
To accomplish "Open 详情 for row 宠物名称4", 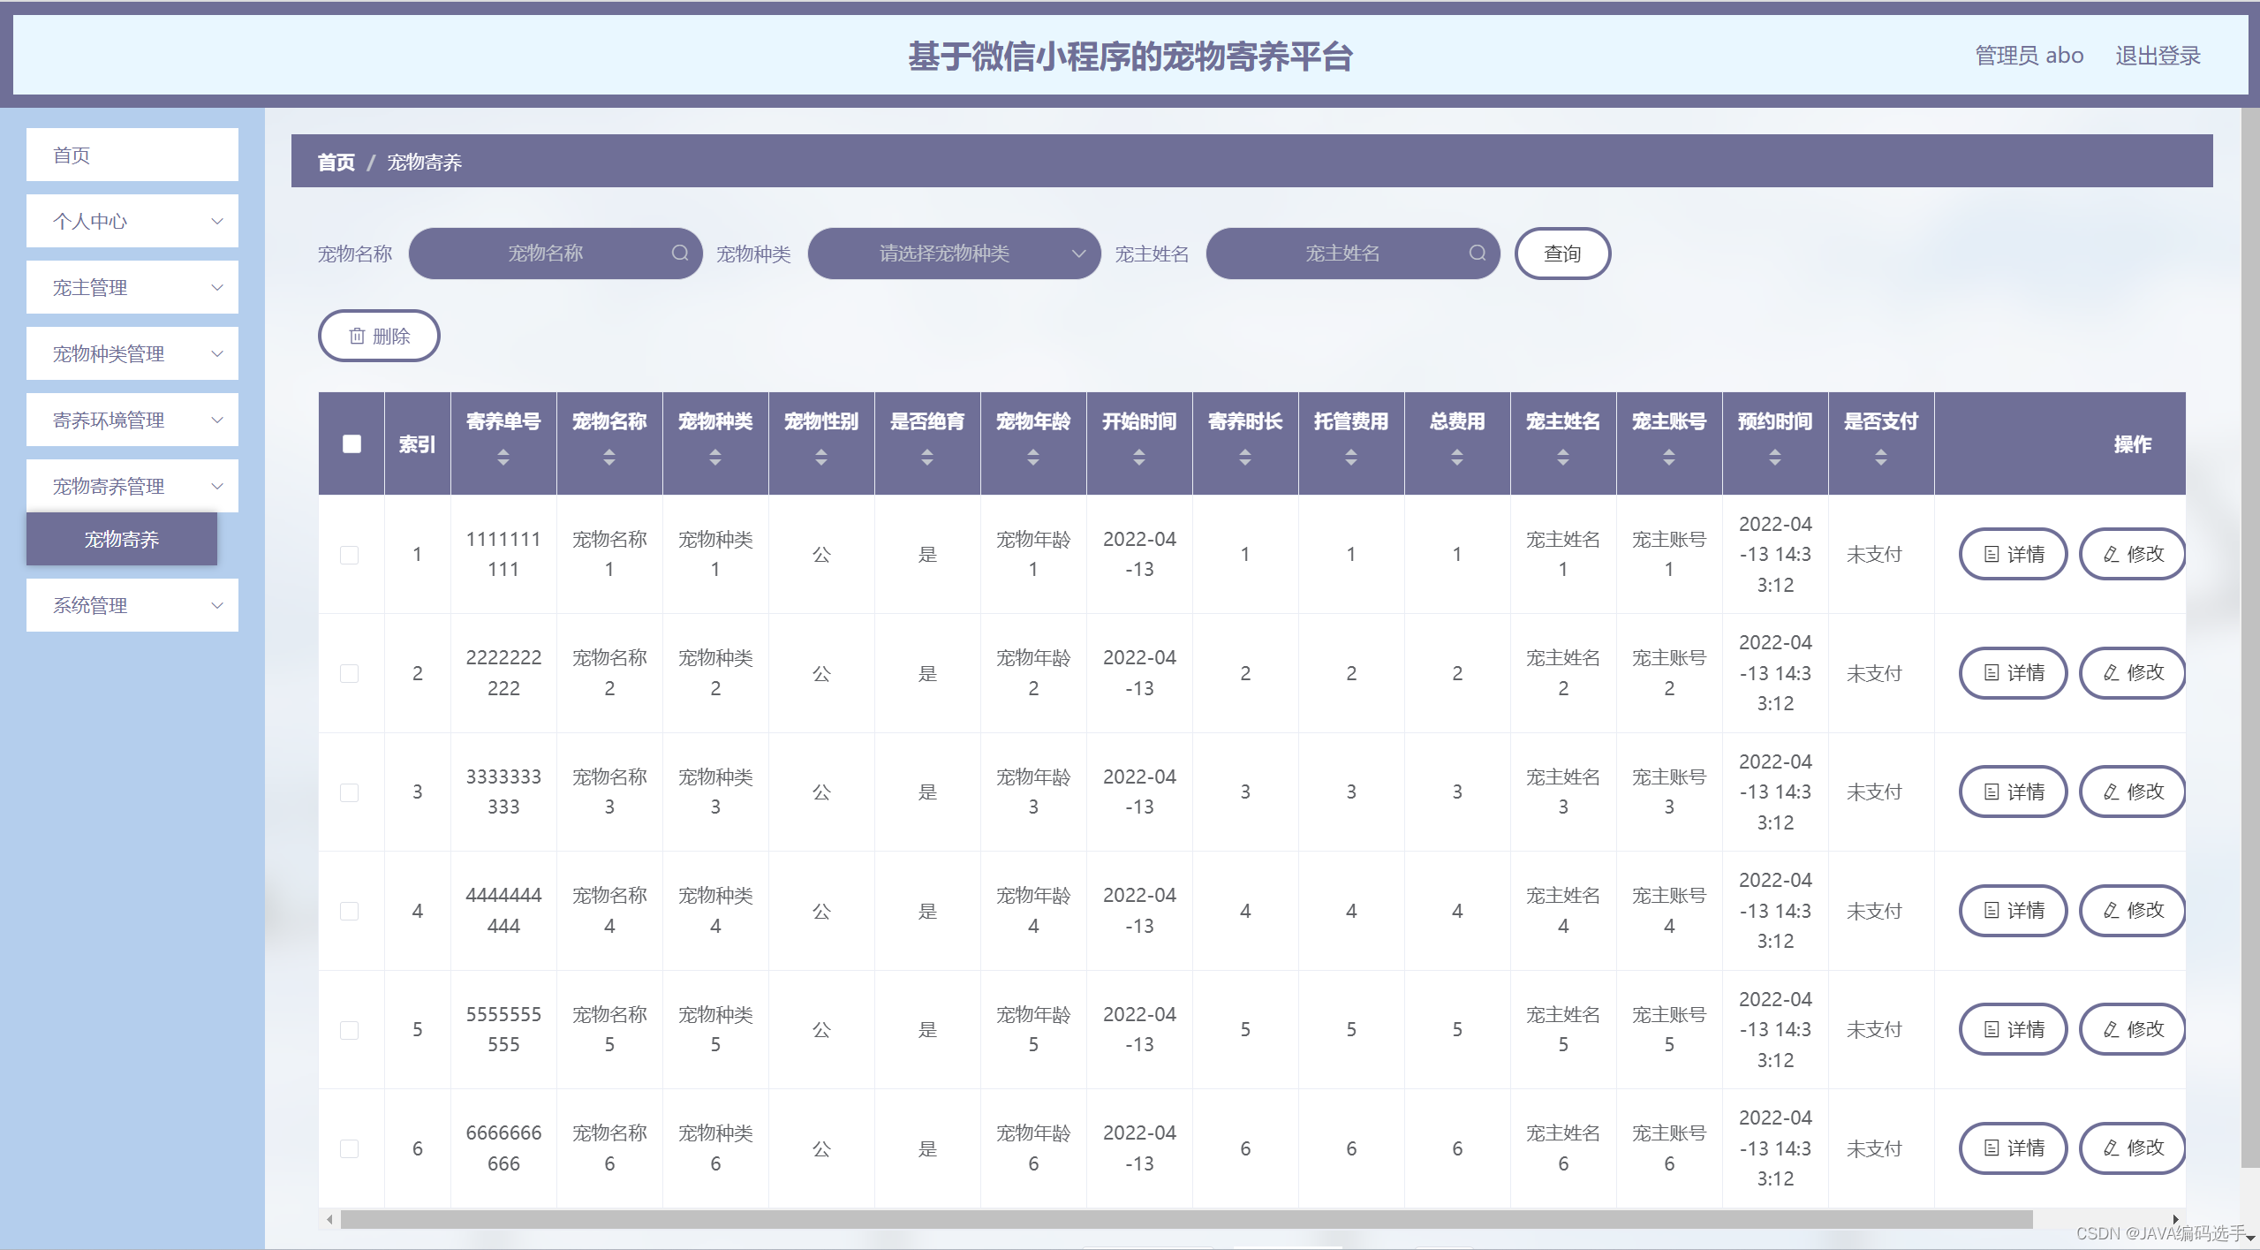I will tap(2014, 911).
